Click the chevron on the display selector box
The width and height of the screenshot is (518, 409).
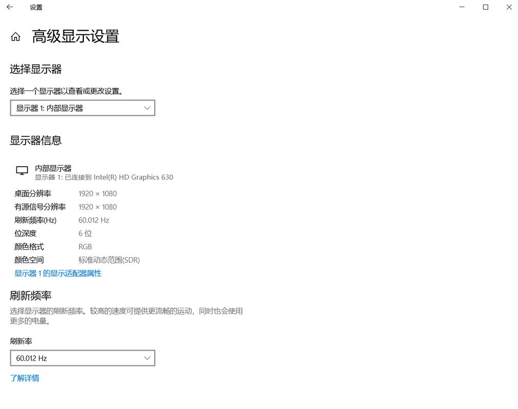pyautogui.click(x=147, y=108)
